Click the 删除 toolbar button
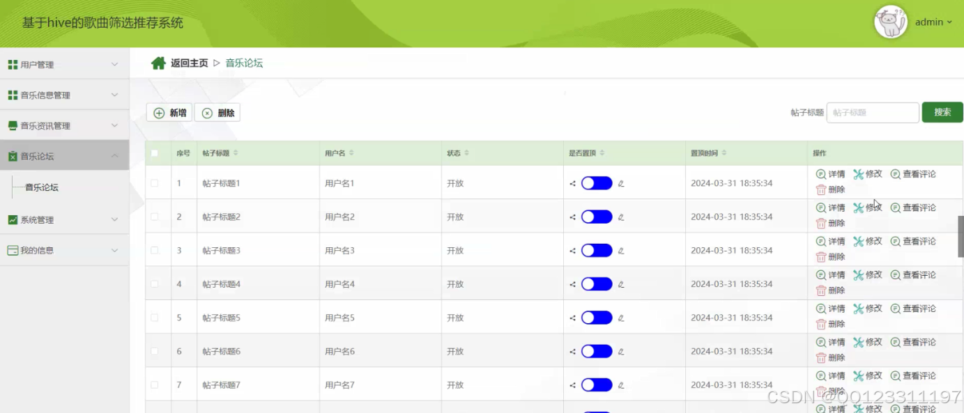The height and width of the screenshot is (413, 964). [x=217, y=113]
